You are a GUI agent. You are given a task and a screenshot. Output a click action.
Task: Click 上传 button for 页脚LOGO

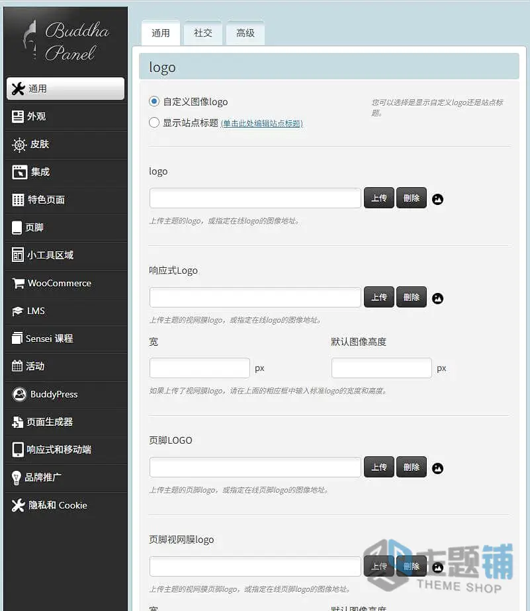pos(379,468)
